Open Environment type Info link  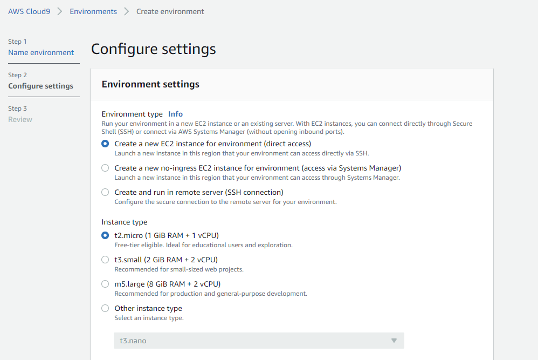[x=175, y=114]
